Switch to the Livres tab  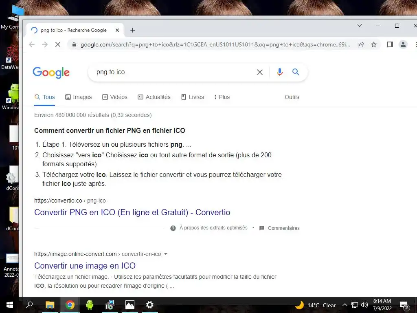(193, 97)
